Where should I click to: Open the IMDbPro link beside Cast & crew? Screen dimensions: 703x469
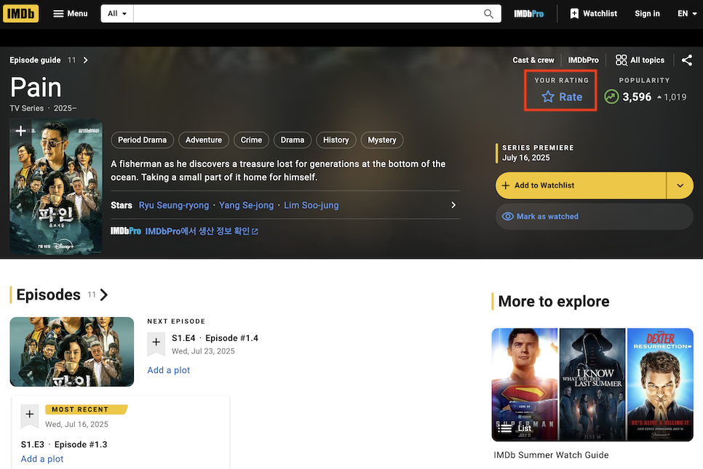583,60
